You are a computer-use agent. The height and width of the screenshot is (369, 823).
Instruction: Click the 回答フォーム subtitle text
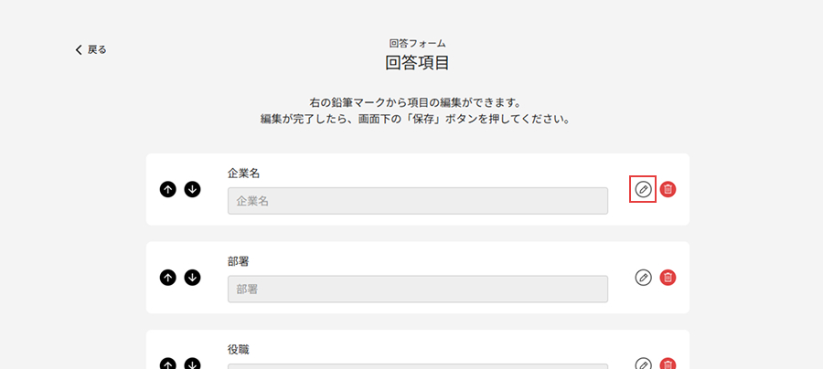[x=417, y=43]
